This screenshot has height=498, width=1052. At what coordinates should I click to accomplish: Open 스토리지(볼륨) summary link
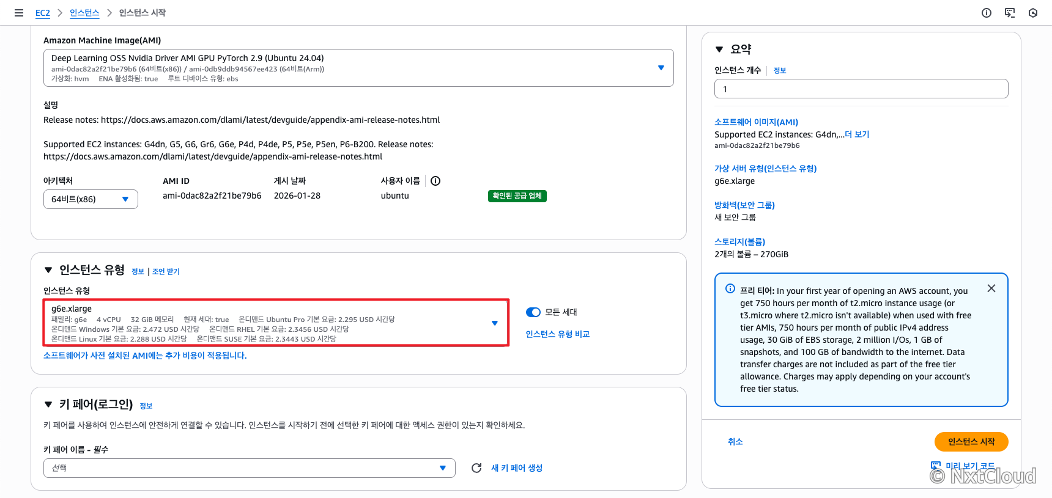740,242
